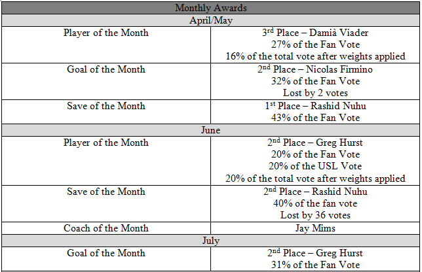Select the 'Lost by 36 votes' text
422x272 pixels.
pyautogui.click(x=315, y=215)
